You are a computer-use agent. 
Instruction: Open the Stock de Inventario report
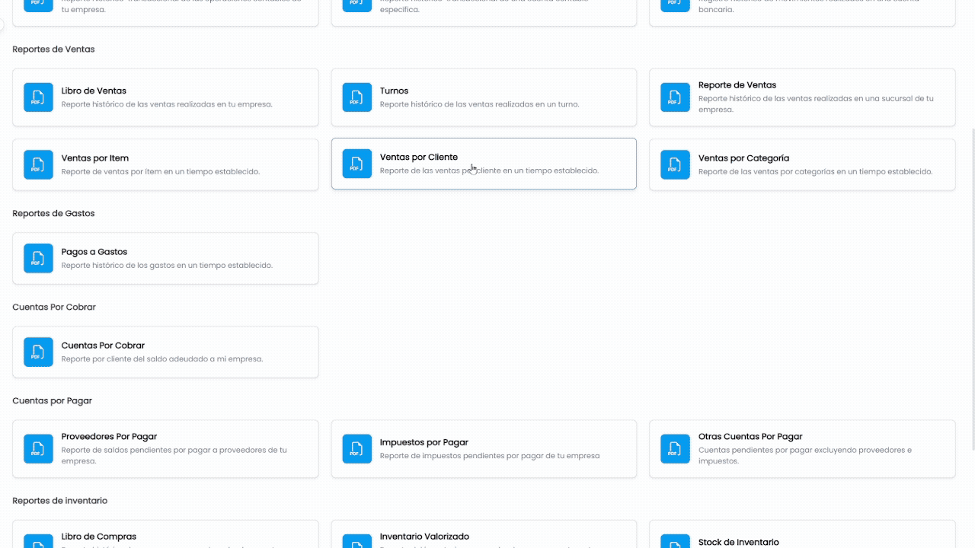pos(802,534)
